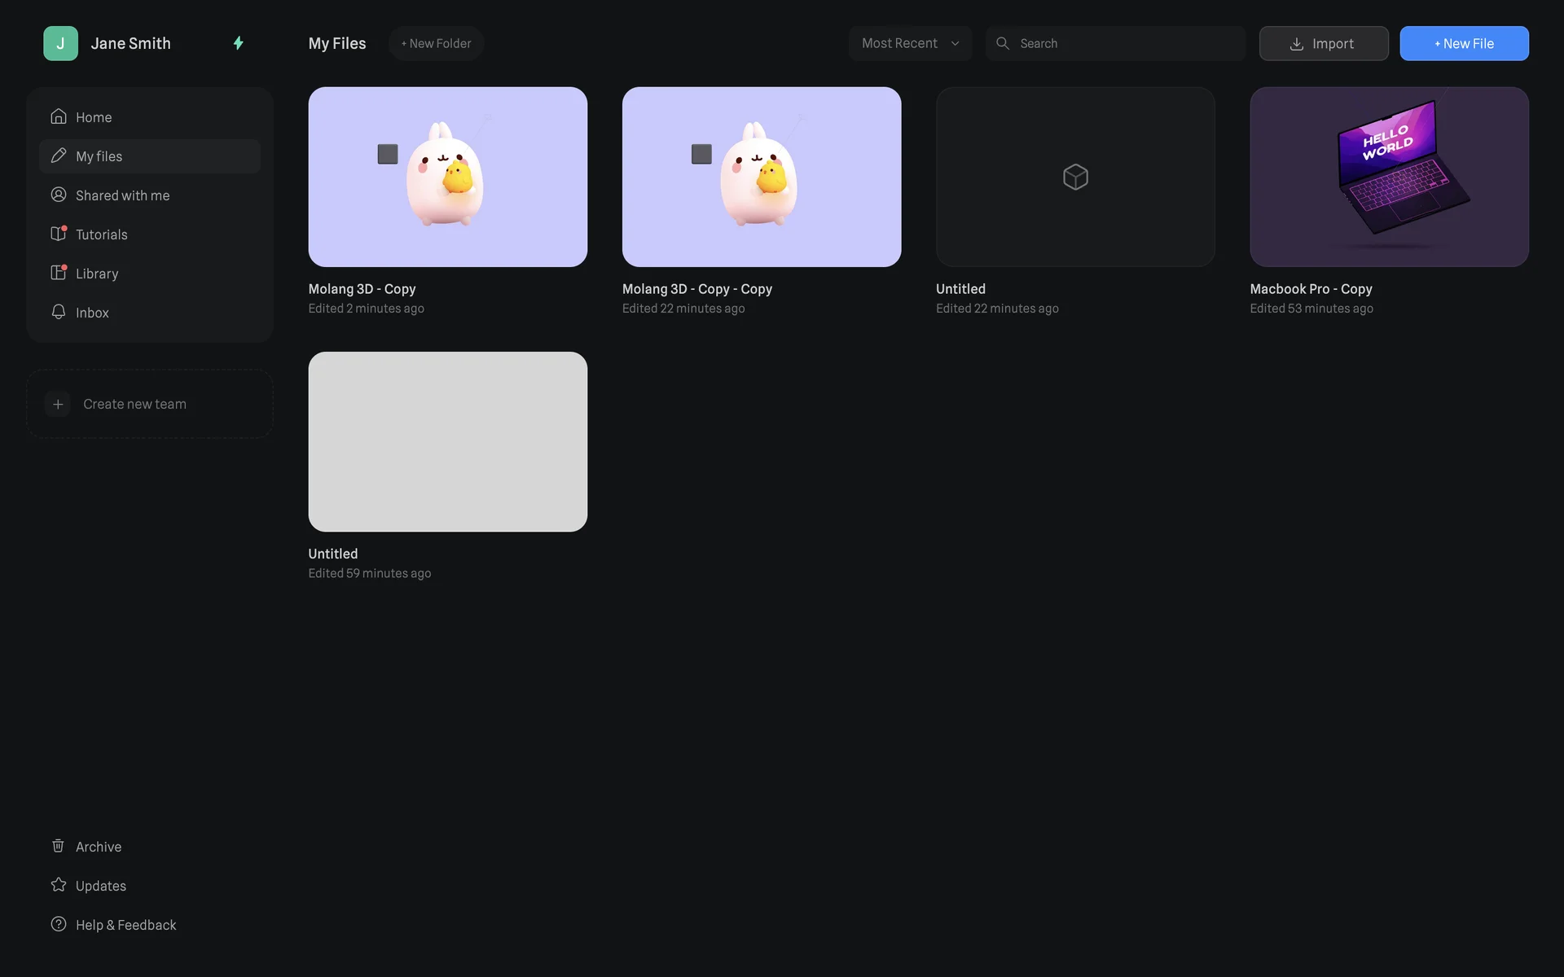Create a file with New File
Image resolution: width=1564 pixels, height=977 pixels.
click(x=1464, y=43)
